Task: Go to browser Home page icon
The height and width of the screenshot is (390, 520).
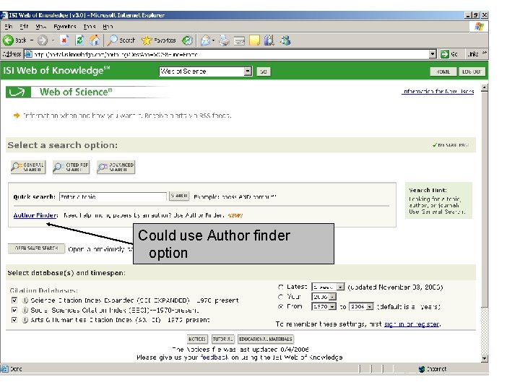Action: click(95, 40)
